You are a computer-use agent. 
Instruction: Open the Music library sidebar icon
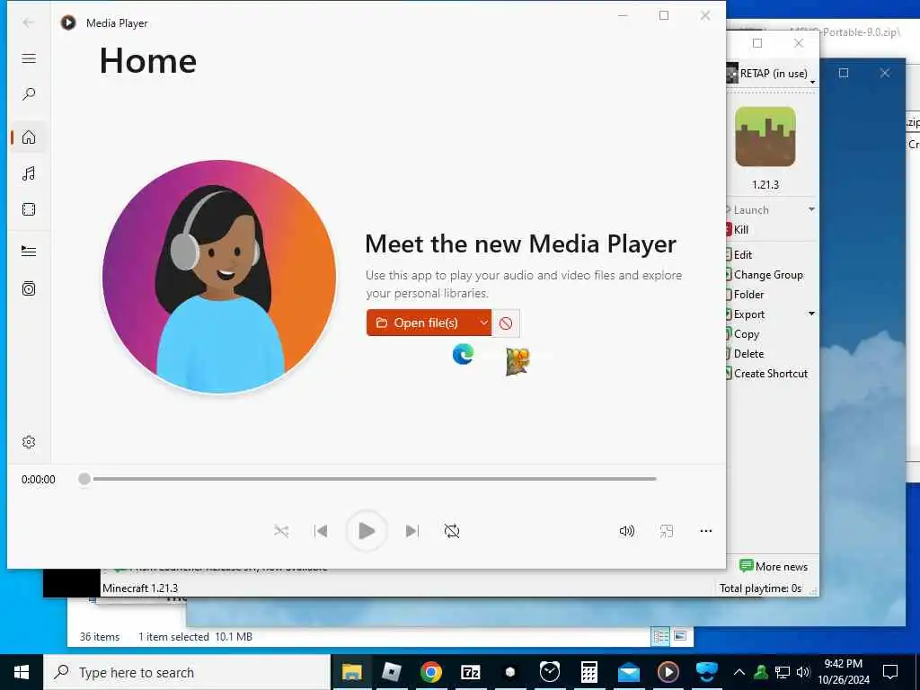tap(29, 173)
